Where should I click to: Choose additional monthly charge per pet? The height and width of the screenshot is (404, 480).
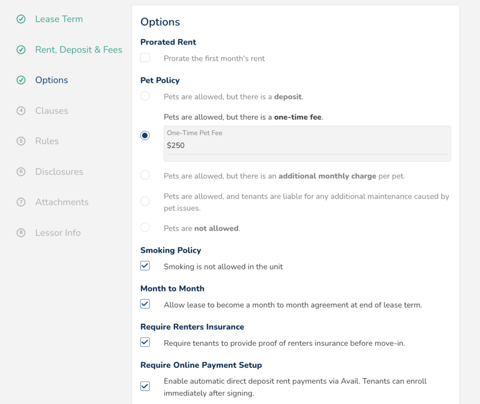click(x=145, y=175)
